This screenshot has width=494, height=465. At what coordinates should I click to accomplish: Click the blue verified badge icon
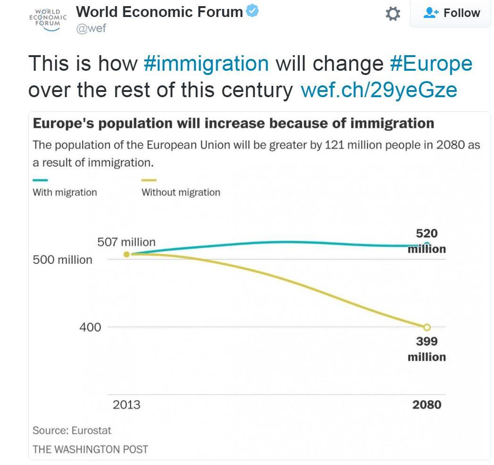pos(252,11)
